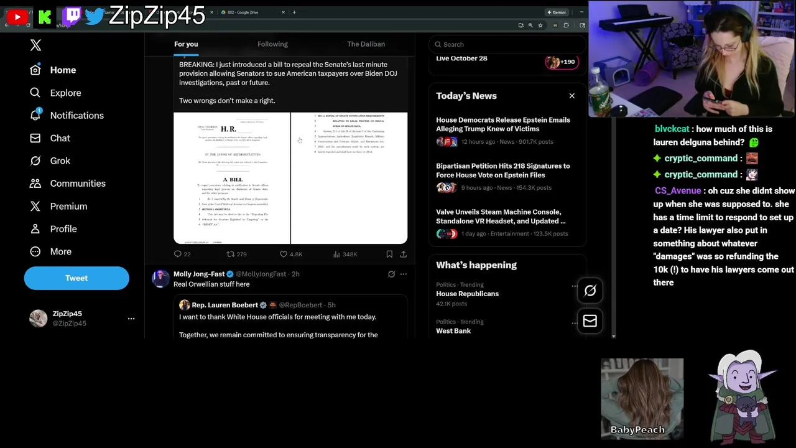Image resolution: width=796 pixels, height=448 pixels.
Task: Open account options next to ZipZip45
Action: [131, 319]
